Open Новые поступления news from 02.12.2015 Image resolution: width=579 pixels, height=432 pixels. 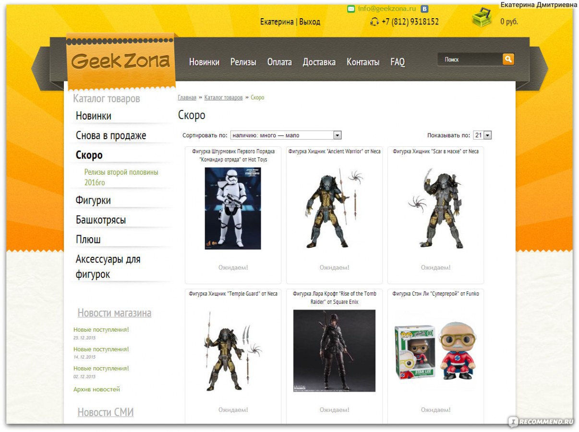(x=101, y=368)
